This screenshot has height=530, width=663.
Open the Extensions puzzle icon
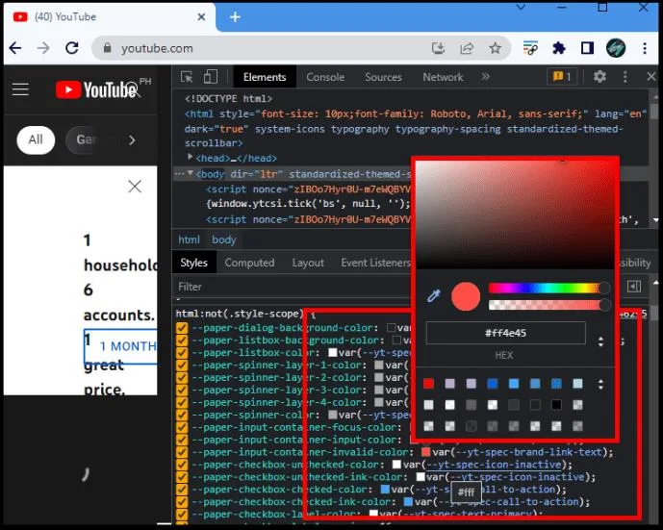pyautogui.click(x=559, y=48)
